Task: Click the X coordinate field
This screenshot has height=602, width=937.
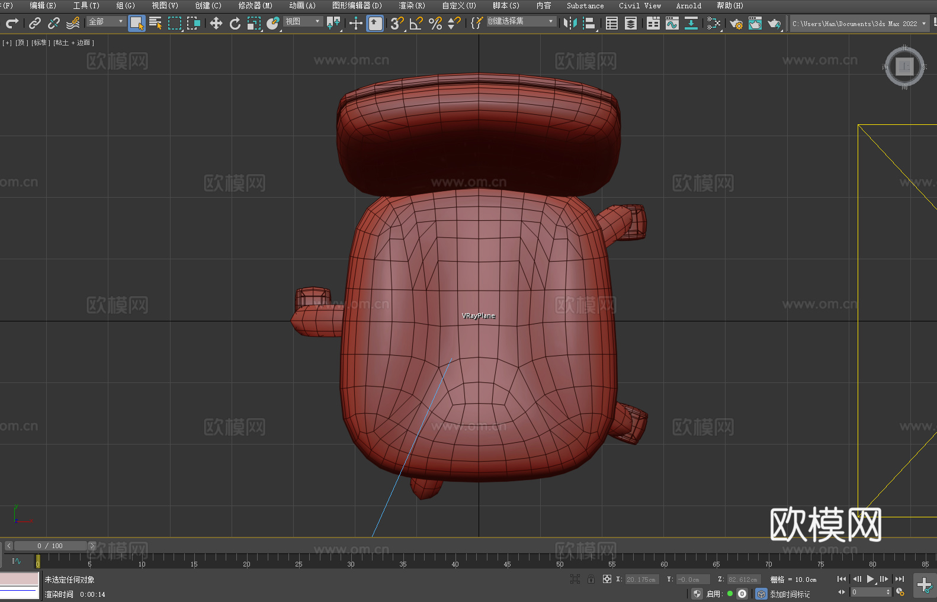Action: click(x=642, y=580)
